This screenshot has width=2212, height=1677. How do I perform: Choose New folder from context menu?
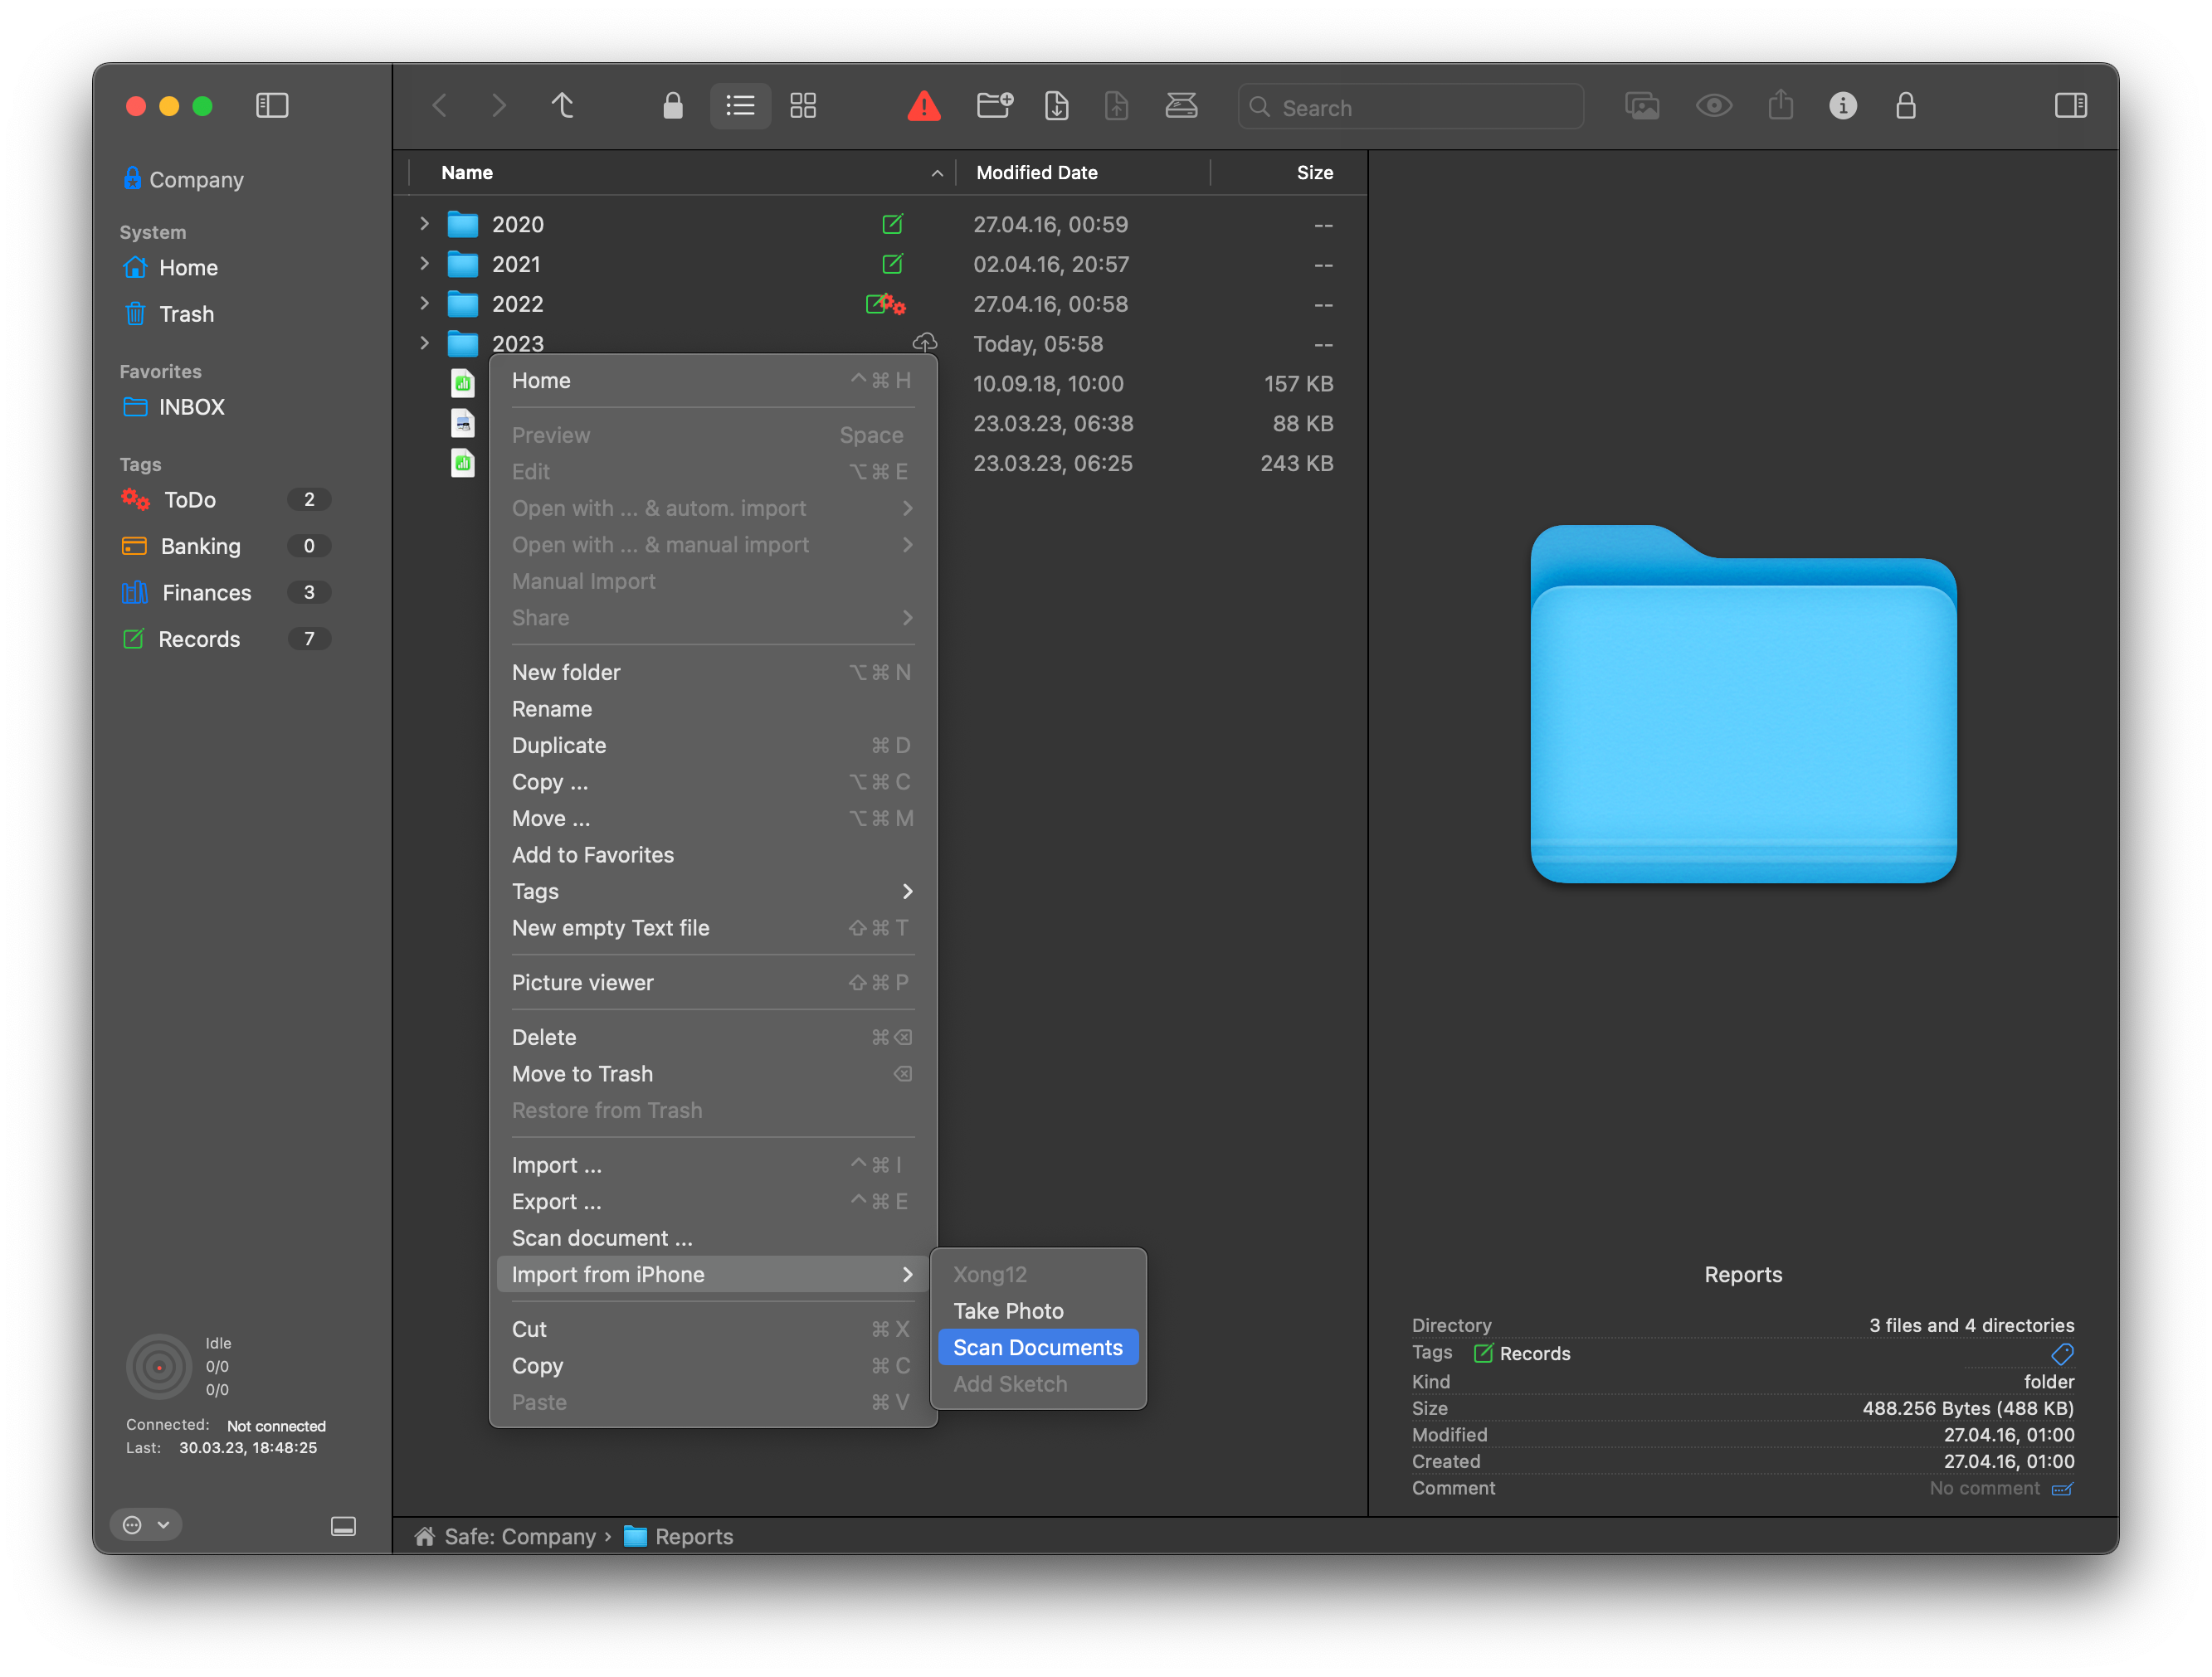(x=713, y=673)
